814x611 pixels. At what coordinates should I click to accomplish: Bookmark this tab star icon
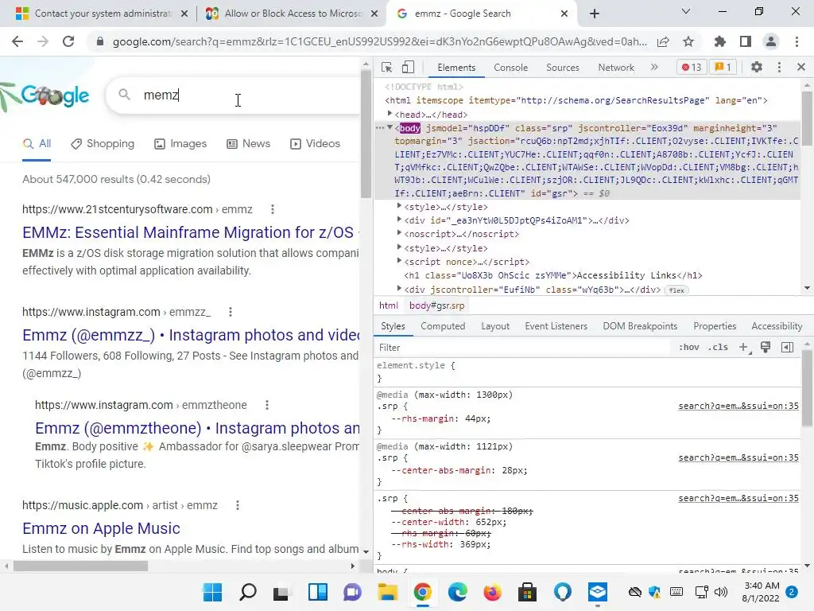688,41
